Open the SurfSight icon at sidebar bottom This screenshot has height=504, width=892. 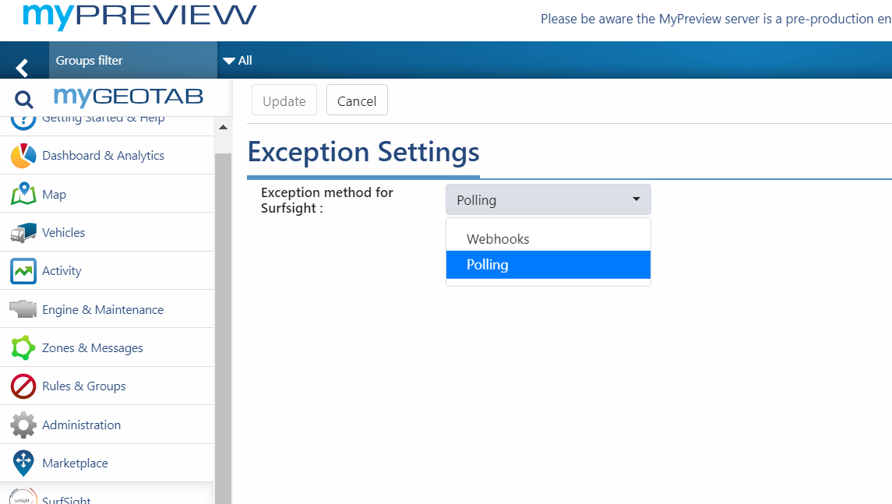click(x=23, y=496)
